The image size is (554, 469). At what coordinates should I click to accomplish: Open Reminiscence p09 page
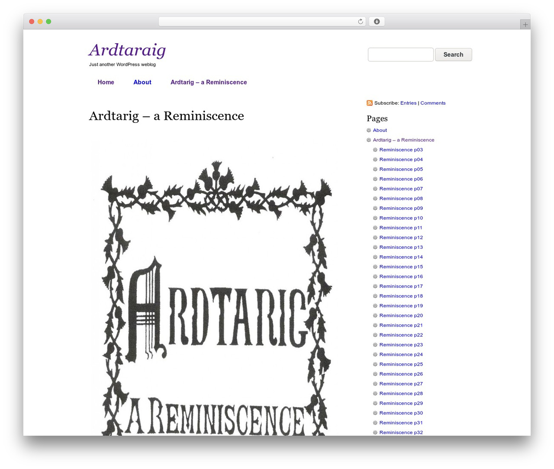[x=401, y=208]
